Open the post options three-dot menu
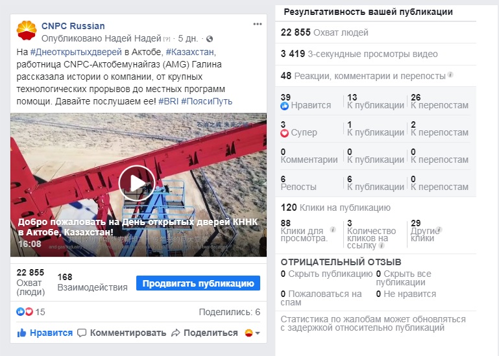Image resolution: width=499 pixels, height=356 pixels. click(258, 24)
